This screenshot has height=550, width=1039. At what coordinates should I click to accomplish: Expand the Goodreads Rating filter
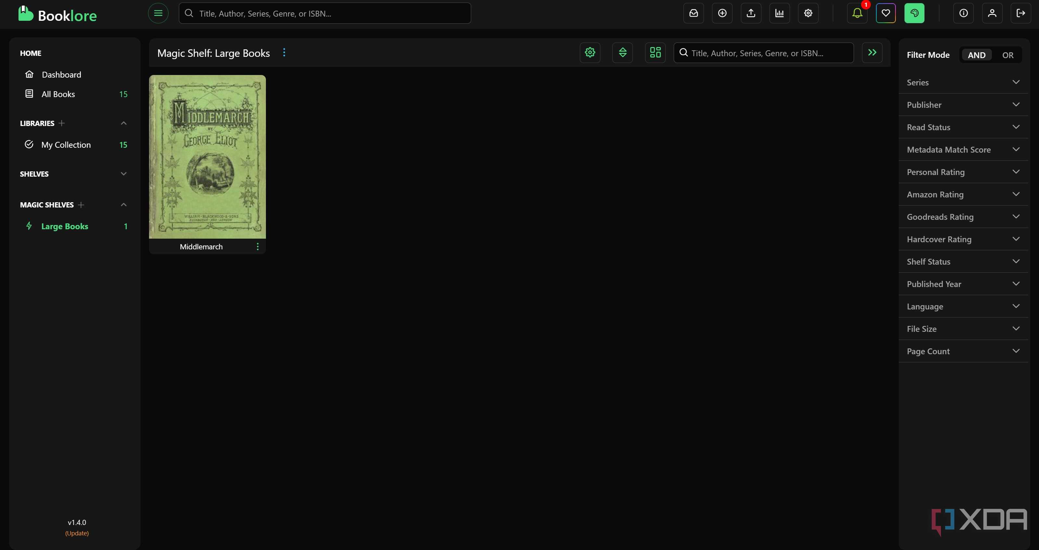(963, 217)
